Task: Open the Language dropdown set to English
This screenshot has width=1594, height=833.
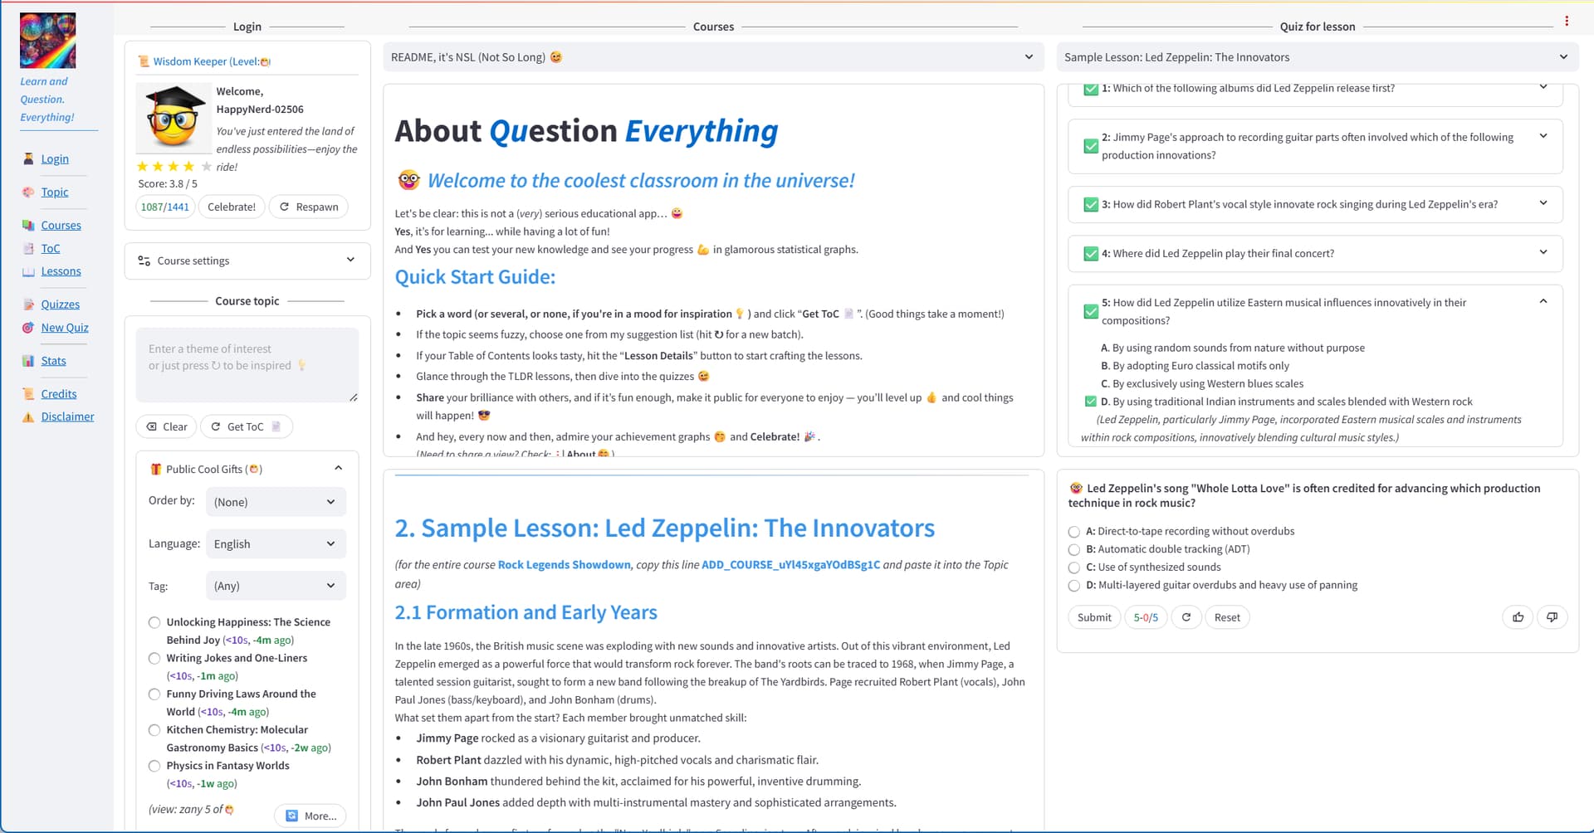Action: 276,544
